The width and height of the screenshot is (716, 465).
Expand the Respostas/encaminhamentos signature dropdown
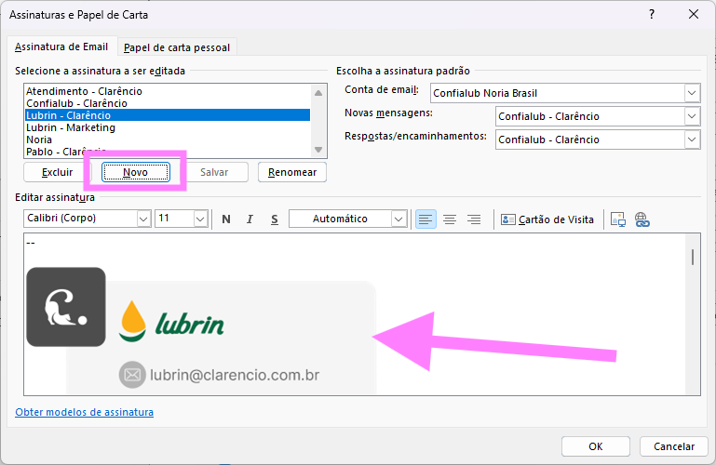[x=692, y=139]
